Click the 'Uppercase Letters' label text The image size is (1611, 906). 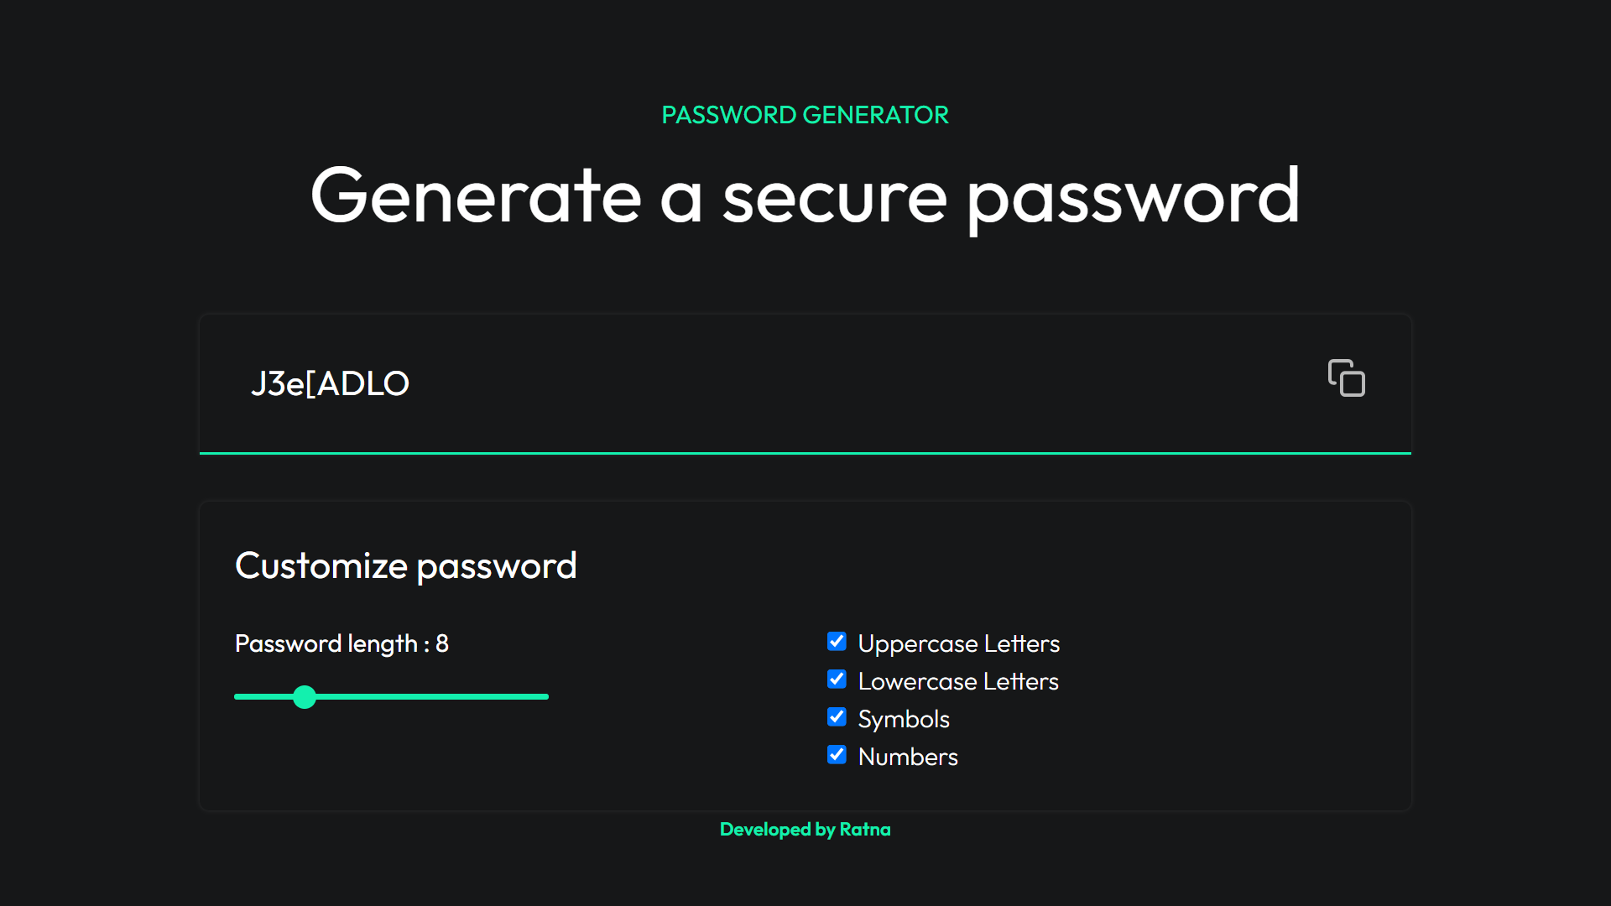pos(958,643)
